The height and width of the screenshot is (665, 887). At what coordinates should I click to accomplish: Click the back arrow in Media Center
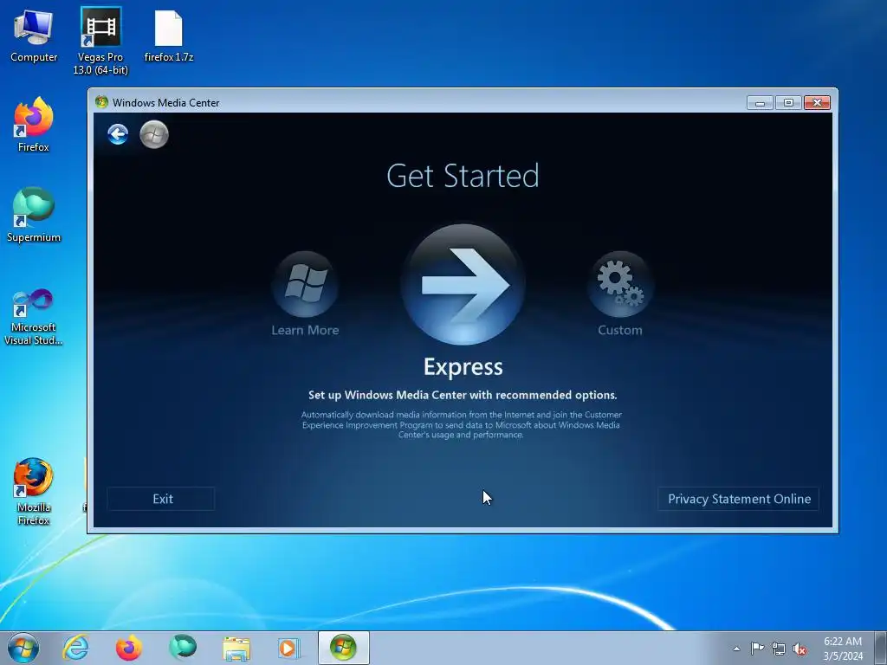(118, 134)
